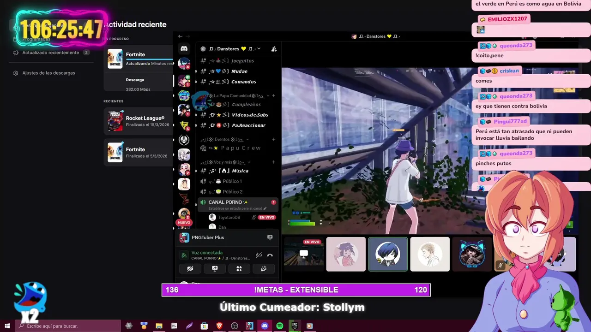Click chat username EMILIOZX1207
The image size is (591, 332).
click(x=507, y=19)
